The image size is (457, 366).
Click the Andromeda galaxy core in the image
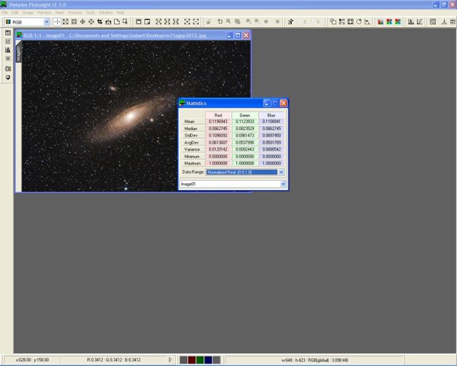tap(133, 113)
